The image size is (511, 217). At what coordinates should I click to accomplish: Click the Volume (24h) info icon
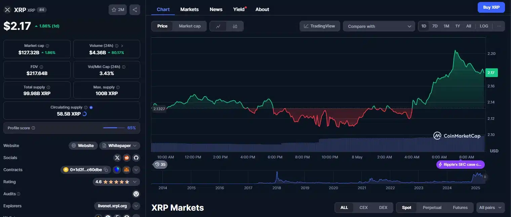coord(117,46)
